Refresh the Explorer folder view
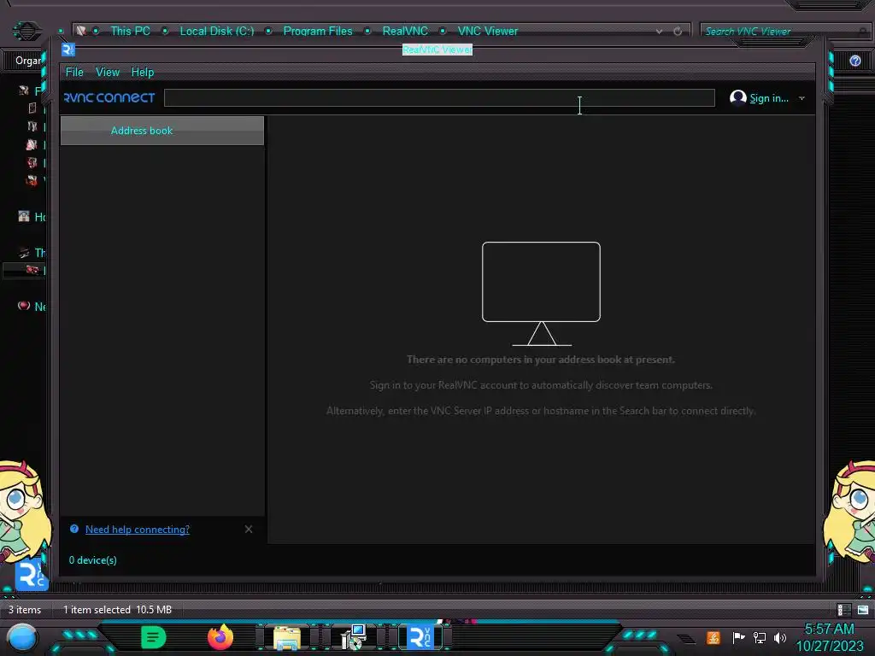The height and width of the screenshot is (656, 875). 678,32
